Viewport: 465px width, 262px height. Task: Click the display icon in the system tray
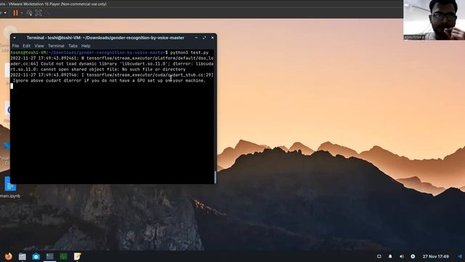(379, 256)
